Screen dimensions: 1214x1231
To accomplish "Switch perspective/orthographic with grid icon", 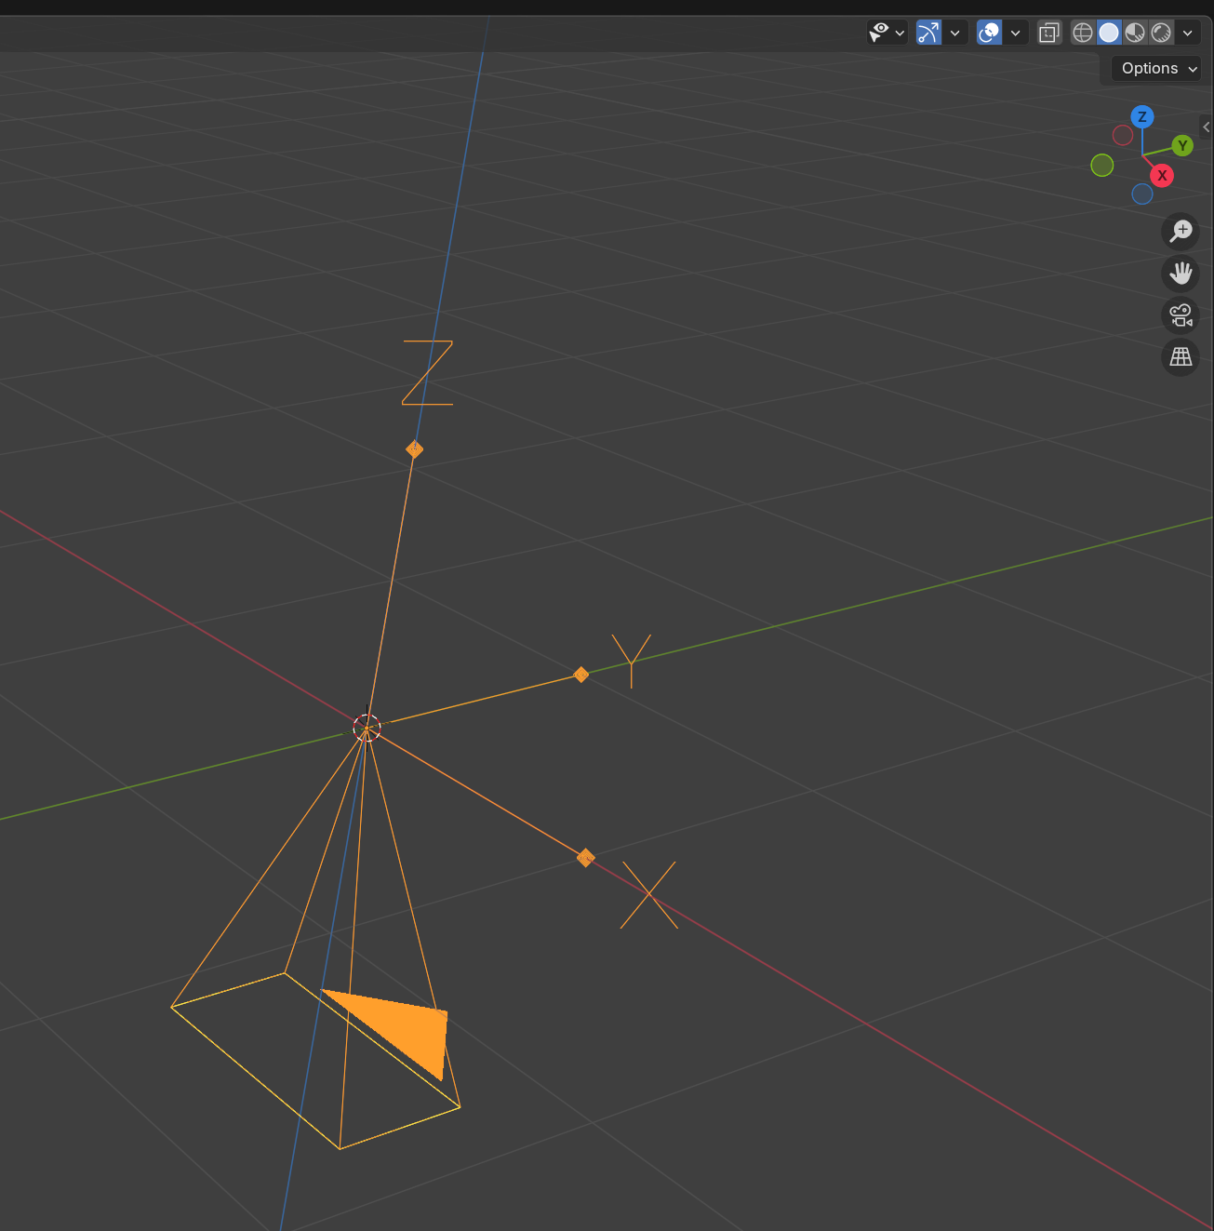I will coord(1181,357).
